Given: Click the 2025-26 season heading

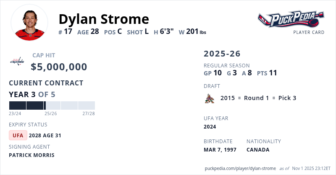Looking at the screenshot, I should (222, 54).
